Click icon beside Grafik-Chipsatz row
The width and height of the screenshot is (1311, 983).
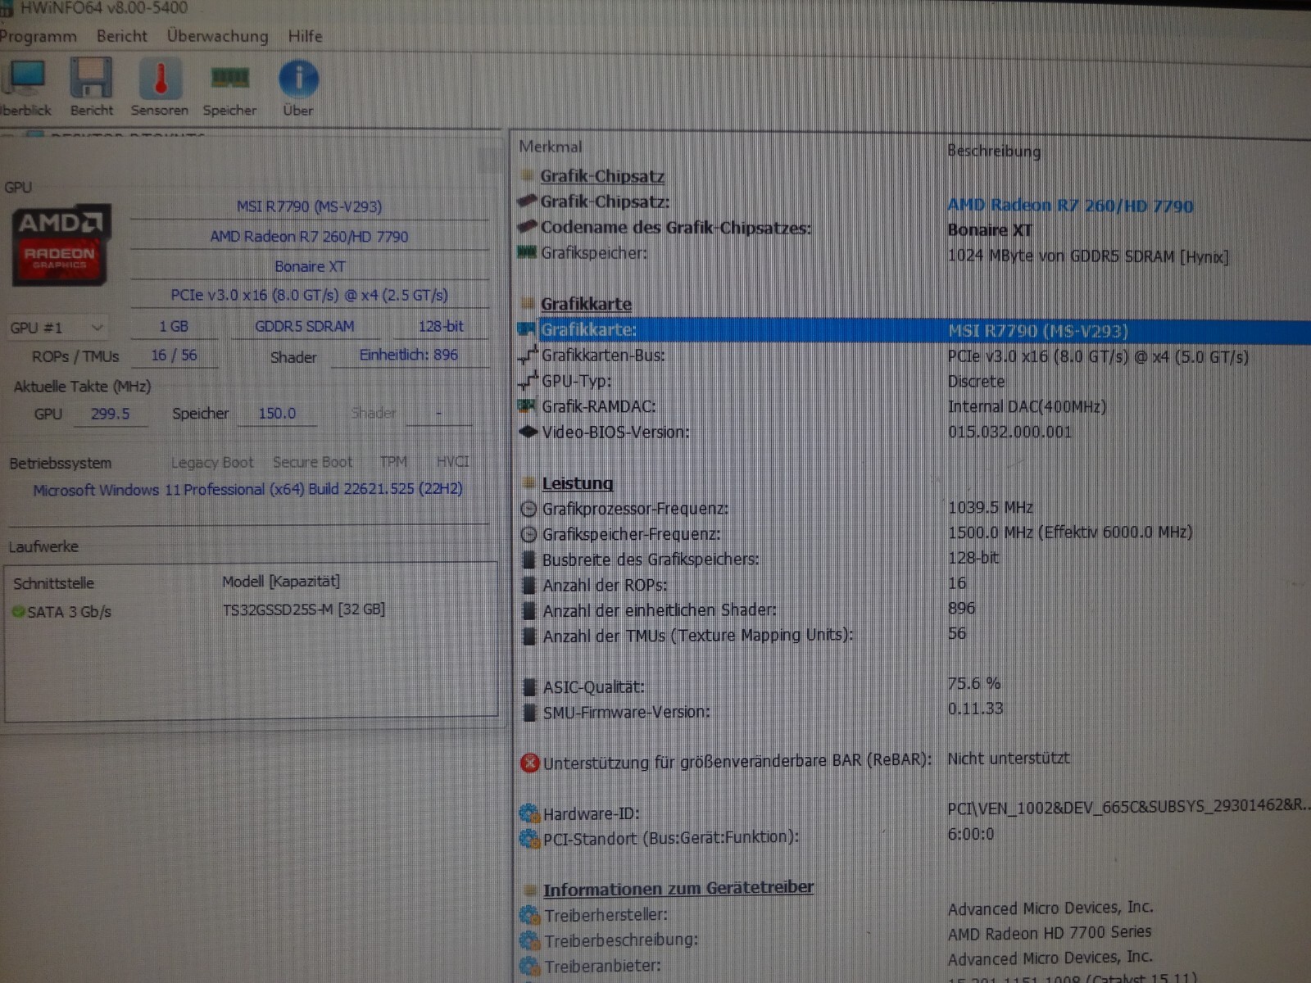click(x=528, y=201)
